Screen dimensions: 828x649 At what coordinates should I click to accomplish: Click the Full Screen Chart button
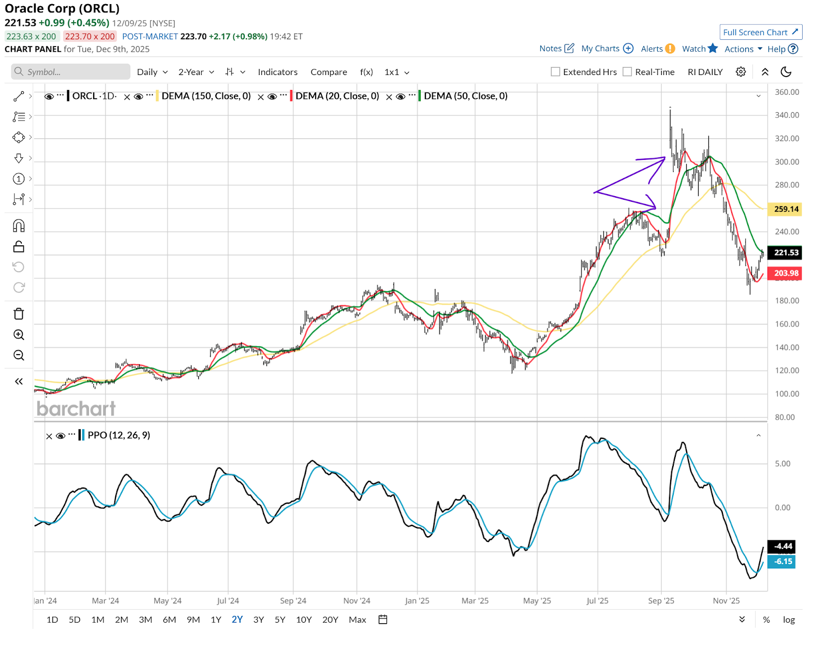[x=760, y=32]
